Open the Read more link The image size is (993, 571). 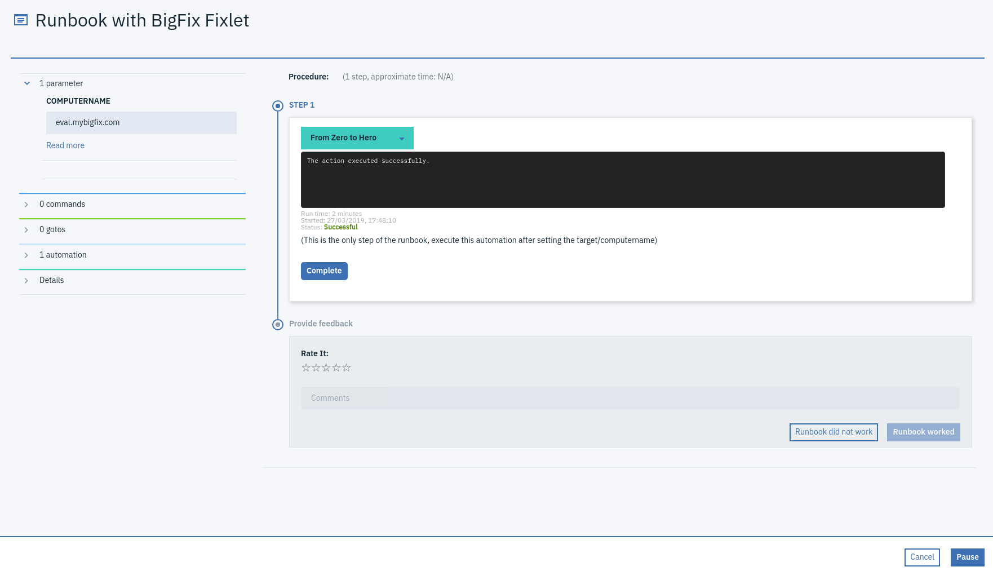point(65,145)
